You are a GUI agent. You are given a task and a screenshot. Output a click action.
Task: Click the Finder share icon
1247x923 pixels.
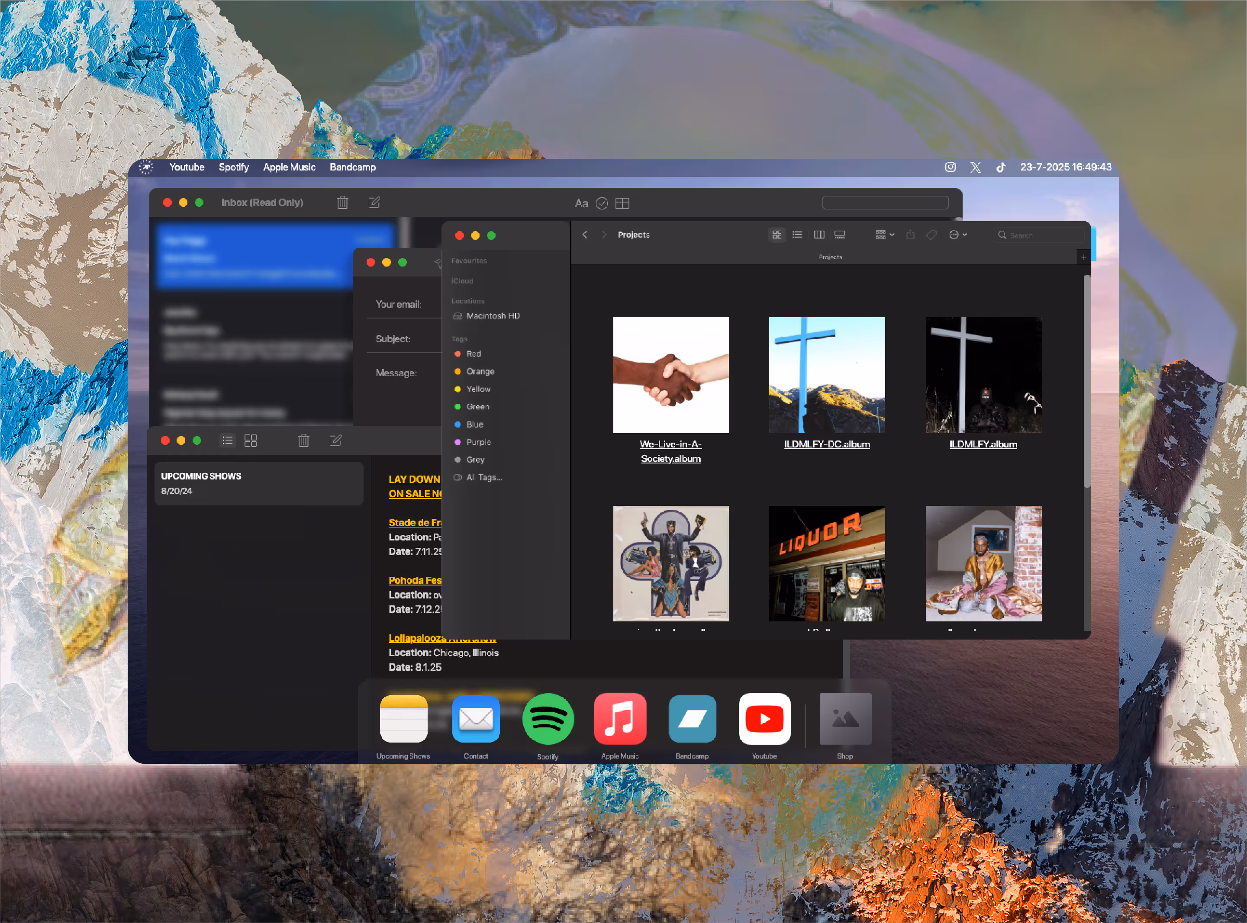click(x=911, y=235)
